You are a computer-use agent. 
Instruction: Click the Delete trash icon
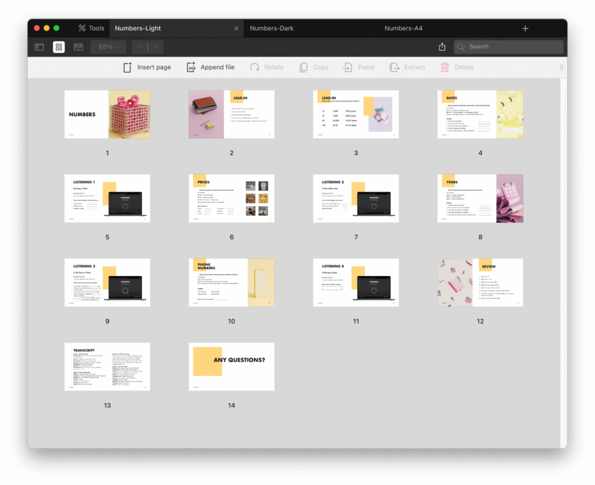click(x=445, y=67)
